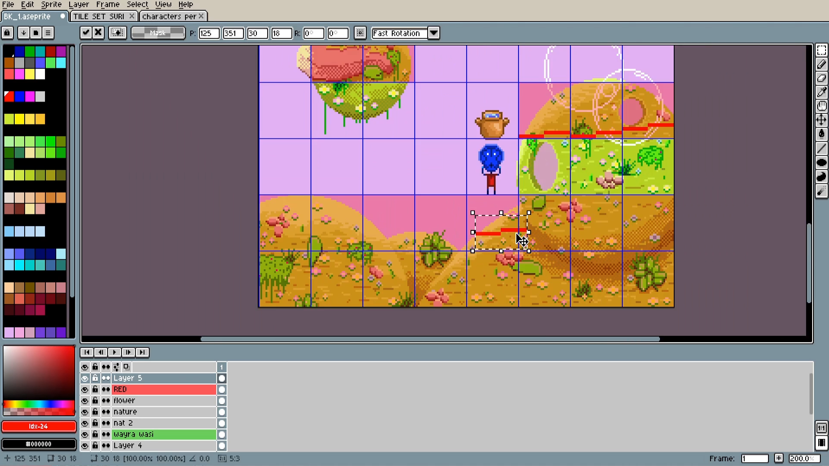This screenshot has width=829, height=466.
Task: Toggle onion skin icon in timeline header
Action: (127, 367)
